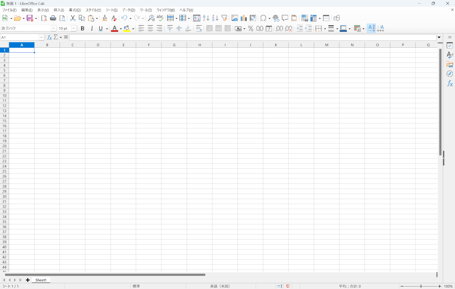
Task: Open the Function Wizard next to Name Box
Action: pyautogui.click(x=49, y=38)
